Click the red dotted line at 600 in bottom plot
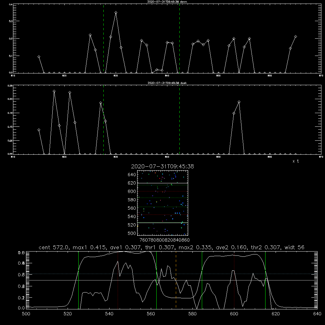This screenshot has height=325, width=325. pyautogui.click(x=234, y=280)
